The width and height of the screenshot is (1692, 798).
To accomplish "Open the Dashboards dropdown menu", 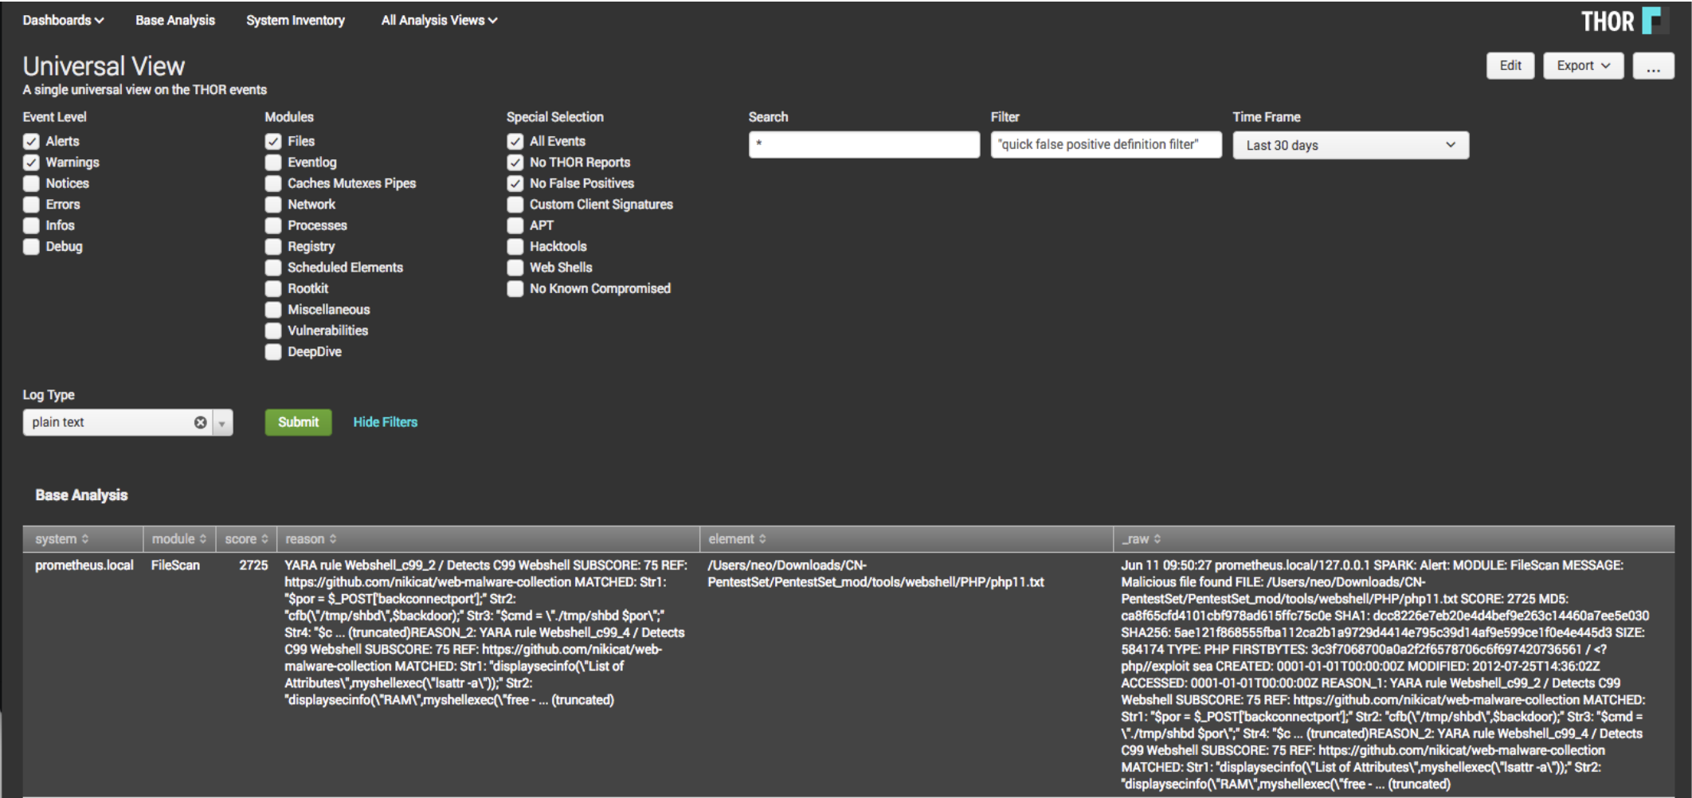I will [x=63, y=21].
